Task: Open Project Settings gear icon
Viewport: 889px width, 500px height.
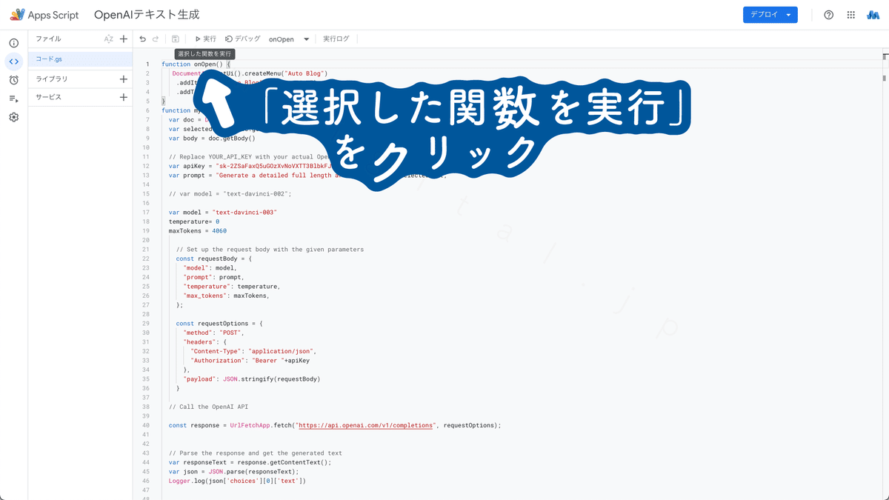Action: 13,117
